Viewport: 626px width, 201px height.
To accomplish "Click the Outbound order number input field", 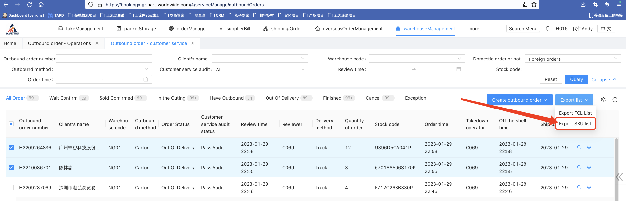I will click(x=104, y=59).
